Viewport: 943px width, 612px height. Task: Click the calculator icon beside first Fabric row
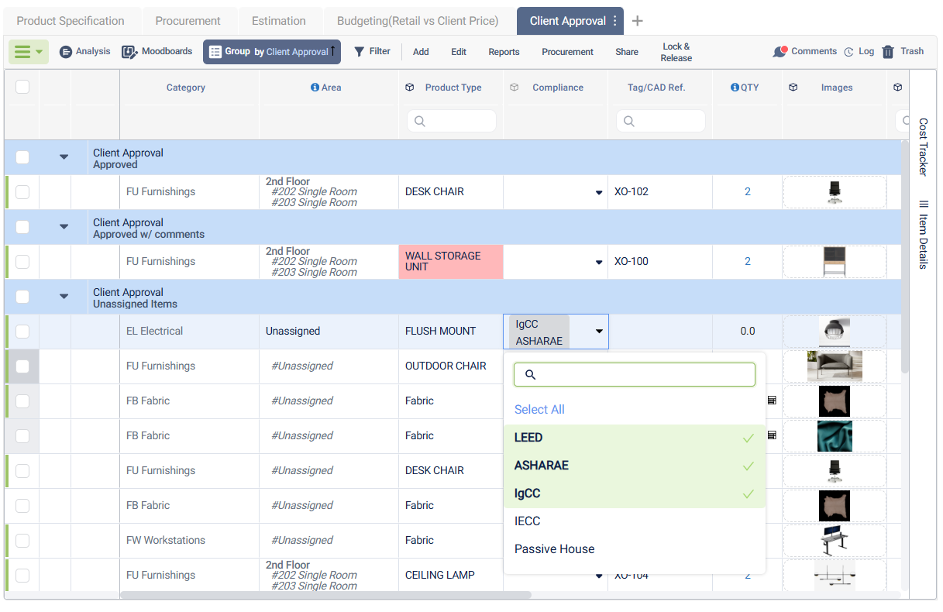[772, 401]
